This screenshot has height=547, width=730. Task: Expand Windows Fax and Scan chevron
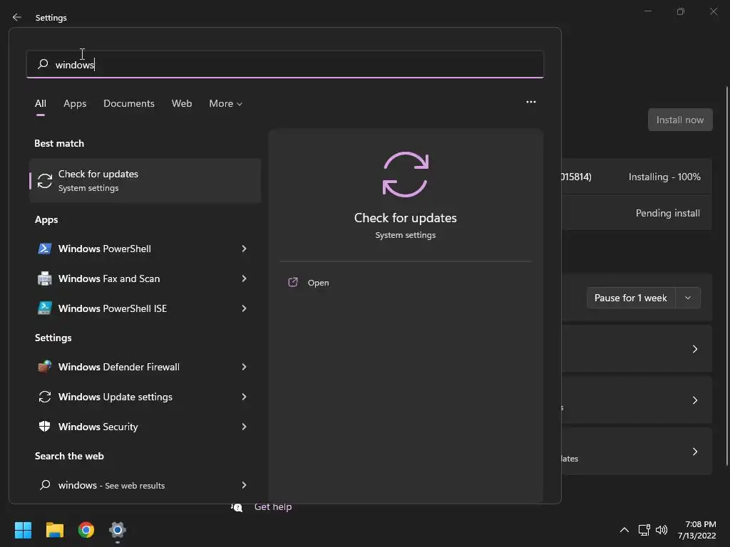244,278
